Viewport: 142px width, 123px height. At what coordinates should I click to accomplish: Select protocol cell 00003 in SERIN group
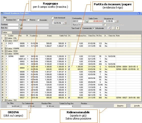pyautogui.click(x=22, y=64)
